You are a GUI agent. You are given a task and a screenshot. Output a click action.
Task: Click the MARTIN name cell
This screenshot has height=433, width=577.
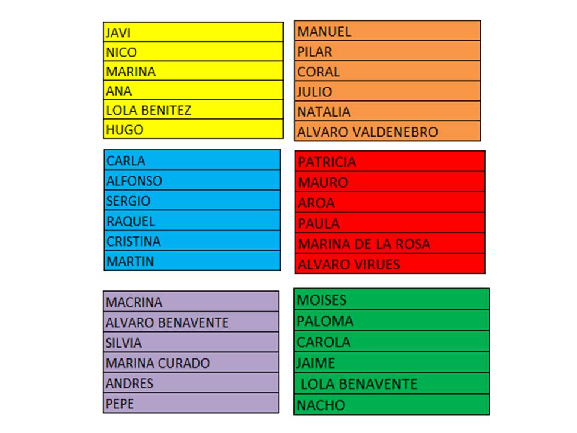tap(192, 261)
